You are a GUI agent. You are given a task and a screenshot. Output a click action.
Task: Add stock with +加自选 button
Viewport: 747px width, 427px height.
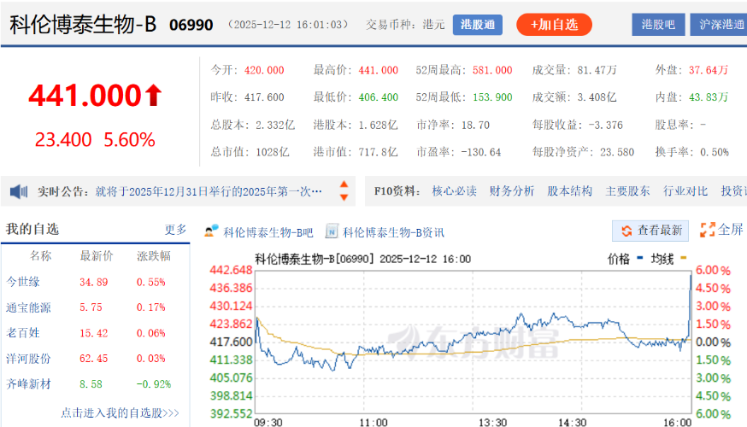[x=554, y=25]
